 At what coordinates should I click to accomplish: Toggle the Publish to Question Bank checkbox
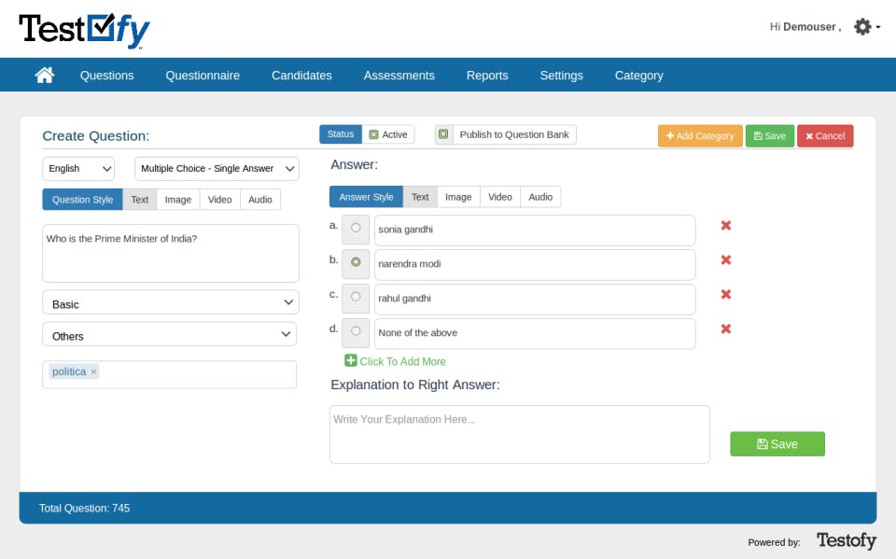pyautogui.click(x=443, y=134)
